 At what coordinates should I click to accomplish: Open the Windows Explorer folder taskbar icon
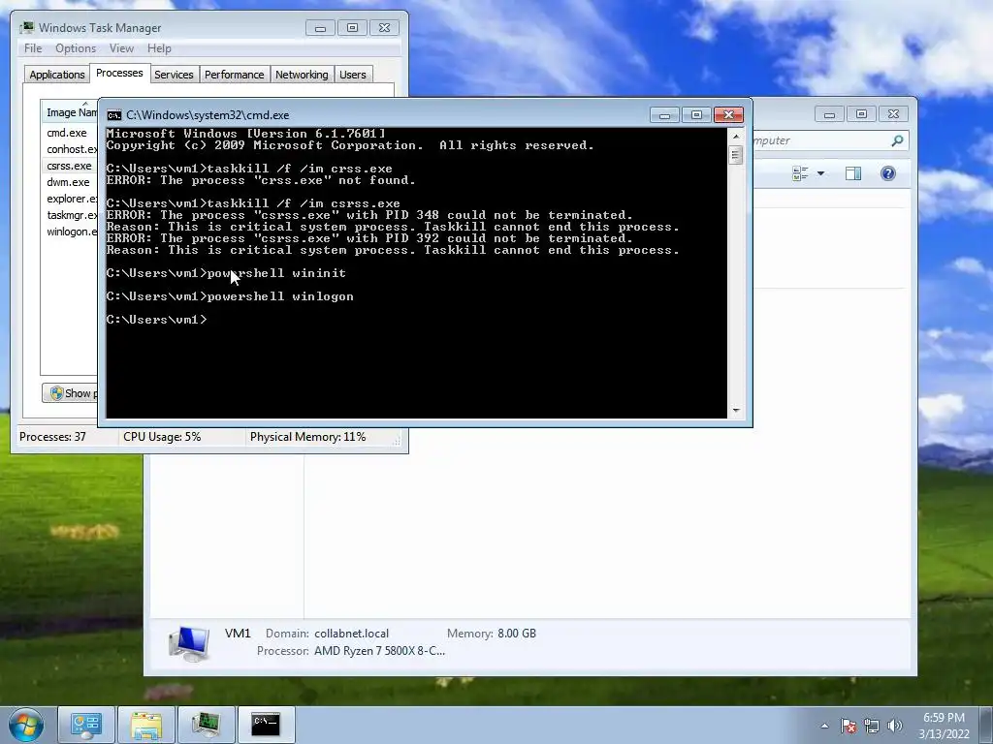pos(146,725)
